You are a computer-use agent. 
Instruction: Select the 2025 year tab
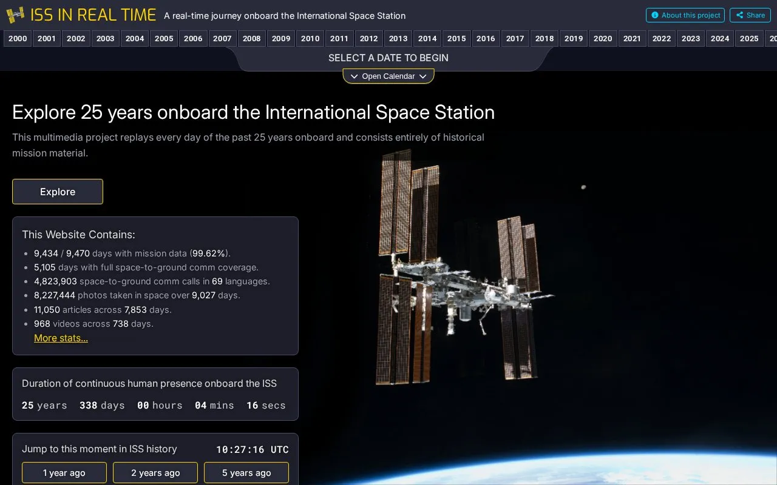749,38
